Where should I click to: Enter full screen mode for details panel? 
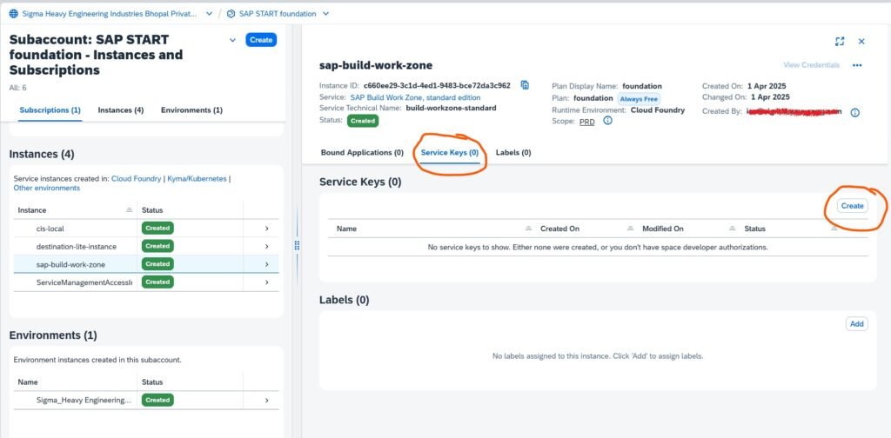(840, 41)
